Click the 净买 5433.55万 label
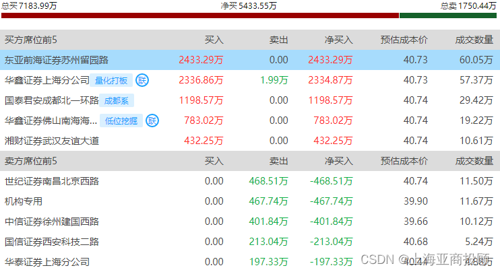Viewport: 500px width, 272px height. click(x=249, y=6)
